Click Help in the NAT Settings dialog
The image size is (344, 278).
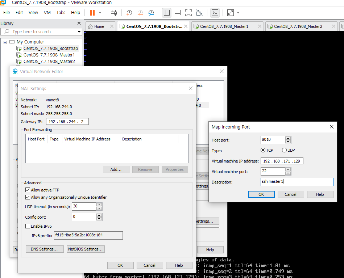coord(179,266)
